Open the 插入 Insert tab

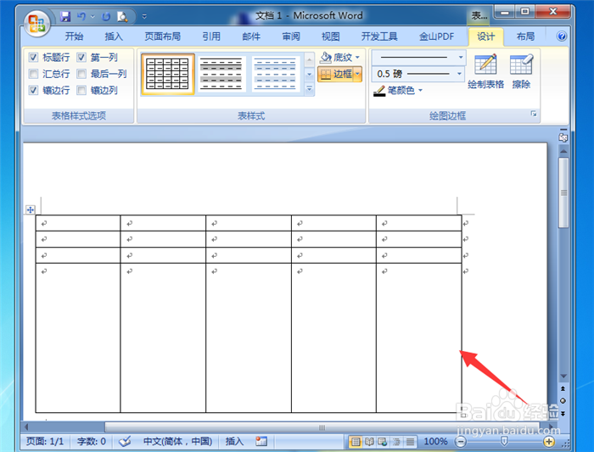tap(114, 36)
